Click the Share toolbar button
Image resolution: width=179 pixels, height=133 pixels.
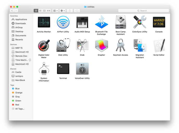point(70,11)
